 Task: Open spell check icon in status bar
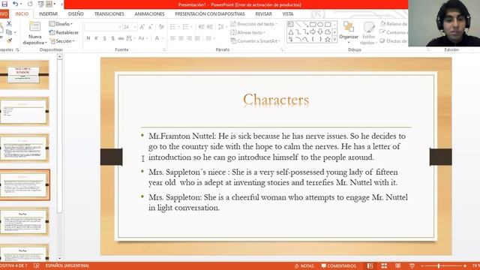pos(37,265)
